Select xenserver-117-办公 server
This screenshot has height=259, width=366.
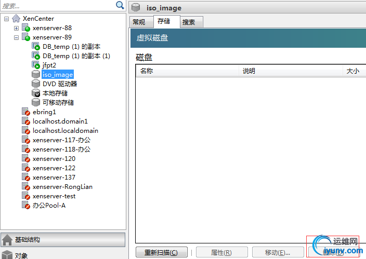(61, 140)
